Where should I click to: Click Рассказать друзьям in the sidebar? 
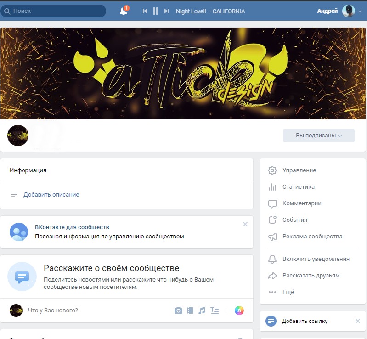click(x=311, y=276)
